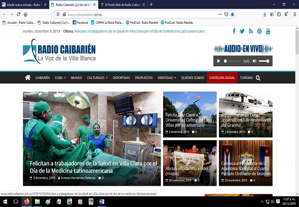Open the Twitter social icon in the header
Screen dimensions: 299x207
242,31
